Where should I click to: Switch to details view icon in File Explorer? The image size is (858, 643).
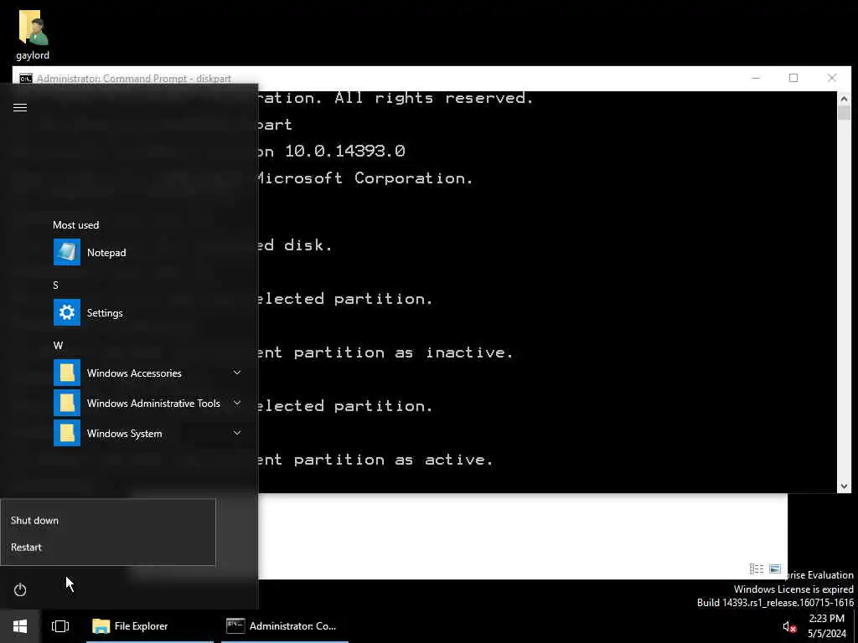coord(757,569)
